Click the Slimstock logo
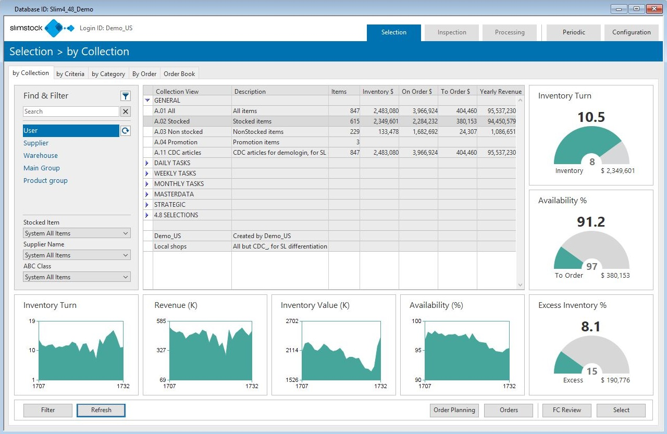The height and width of the screenshot is (434, 667). pyautogui.click(x=42, y=28)
